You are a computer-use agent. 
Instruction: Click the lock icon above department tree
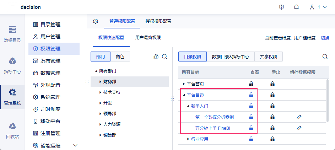156,57
